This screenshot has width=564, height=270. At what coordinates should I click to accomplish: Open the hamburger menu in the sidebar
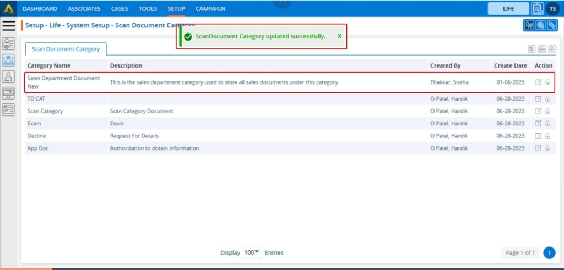[8, 25]
